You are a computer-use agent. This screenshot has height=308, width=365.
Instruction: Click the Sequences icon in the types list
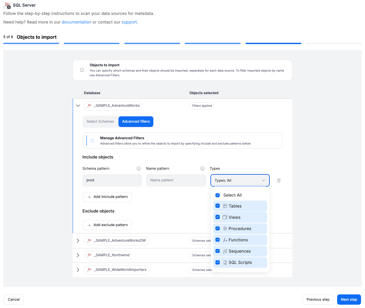[x=225, y=251]
